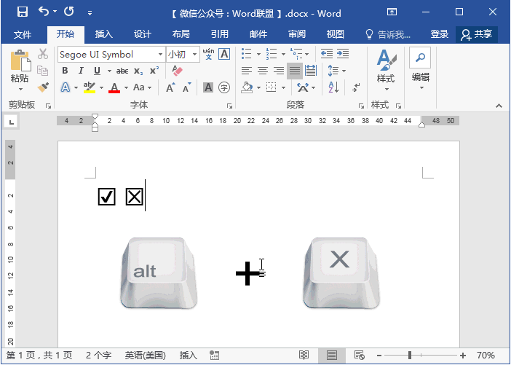Open the Segoe UI Symbol font dropdown

coord(160,55)
